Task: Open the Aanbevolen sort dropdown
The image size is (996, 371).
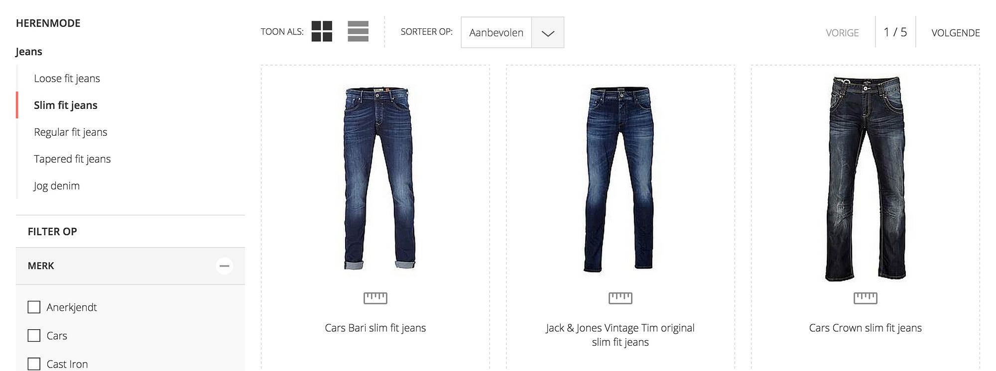Action: 512,32
